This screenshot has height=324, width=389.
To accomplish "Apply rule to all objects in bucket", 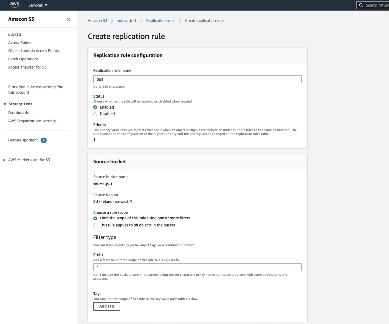I will (95, 225).
